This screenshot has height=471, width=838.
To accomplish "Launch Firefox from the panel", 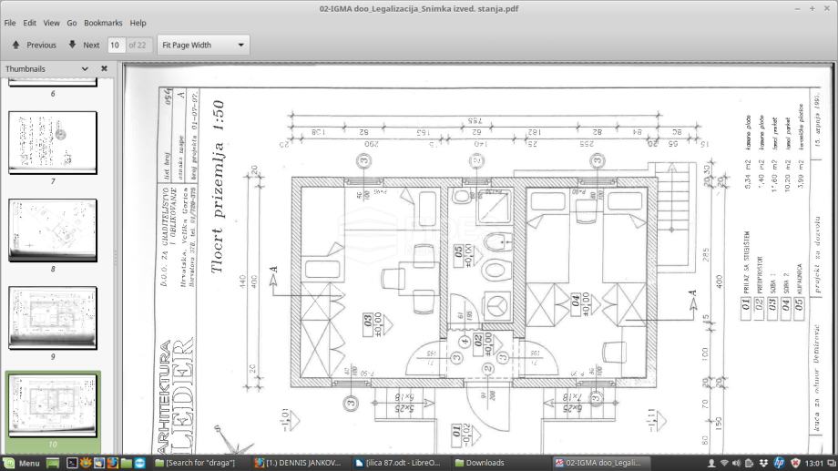I will pyautogui.click(x=113, y=463).
